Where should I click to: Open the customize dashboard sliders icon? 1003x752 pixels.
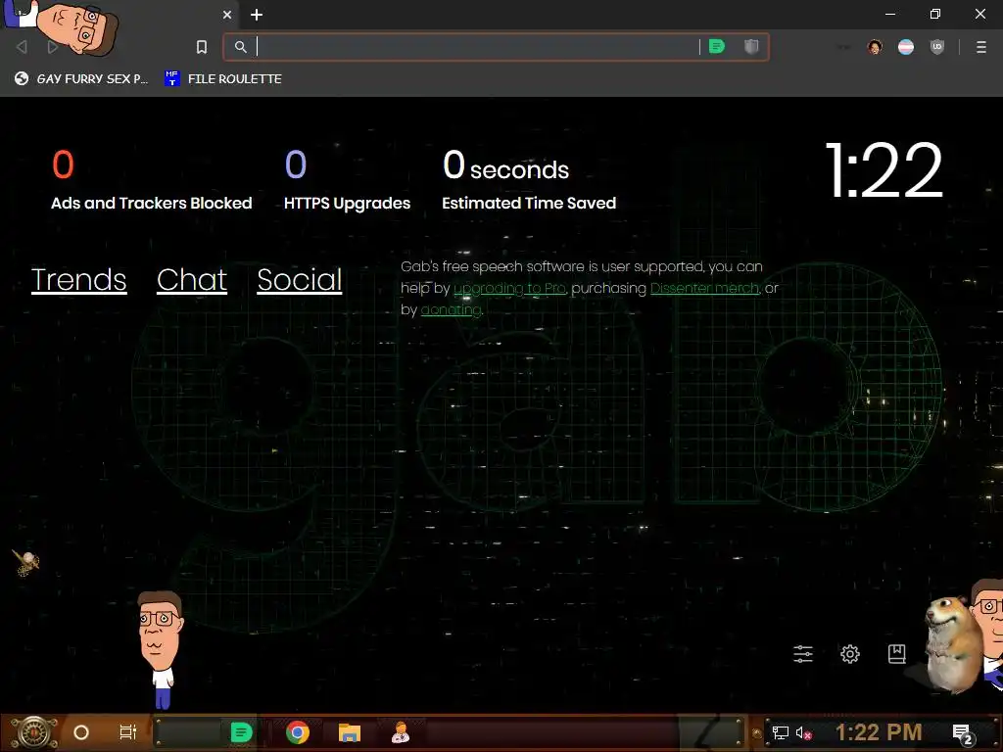click(803, 653)
